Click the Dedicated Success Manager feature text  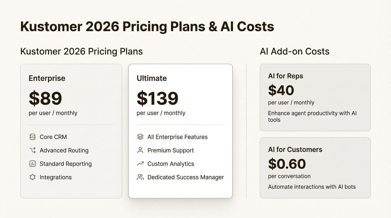coord(186,177)
